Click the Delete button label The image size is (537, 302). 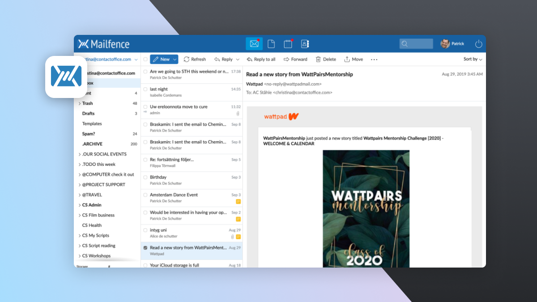tap(329, 59)
